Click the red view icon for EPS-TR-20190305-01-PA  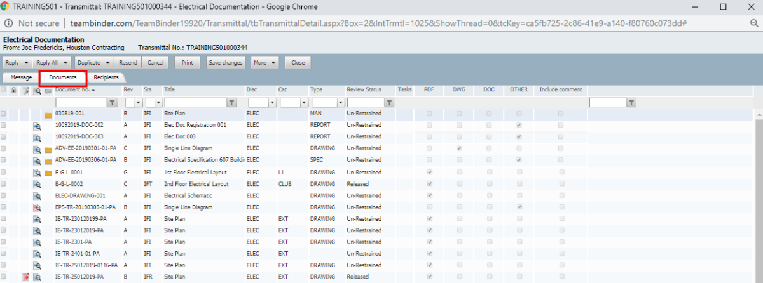tap(37, 207)
